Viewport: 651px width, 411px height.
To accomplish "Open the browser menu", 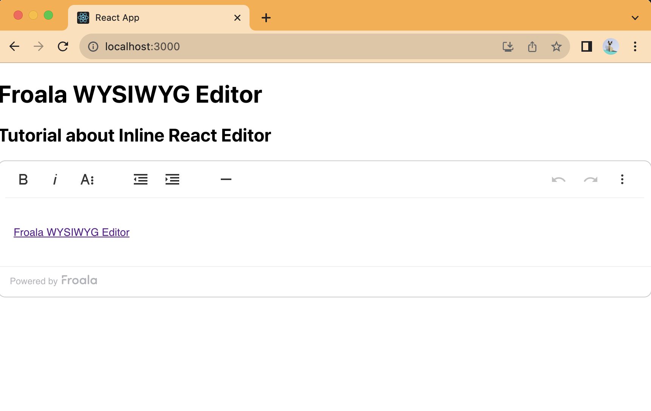I will tap(635, 46).
